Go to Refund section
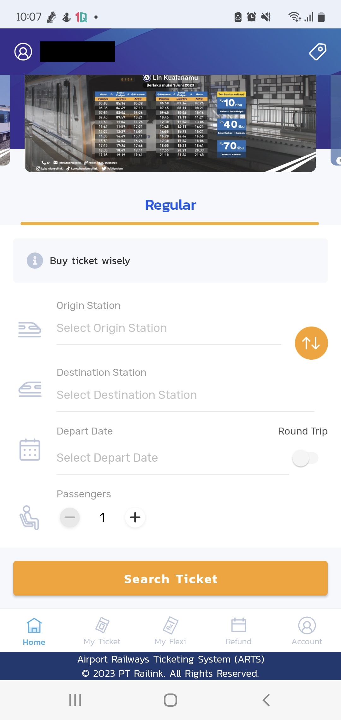This screenshot has height=720, width=341. [238, 631]
